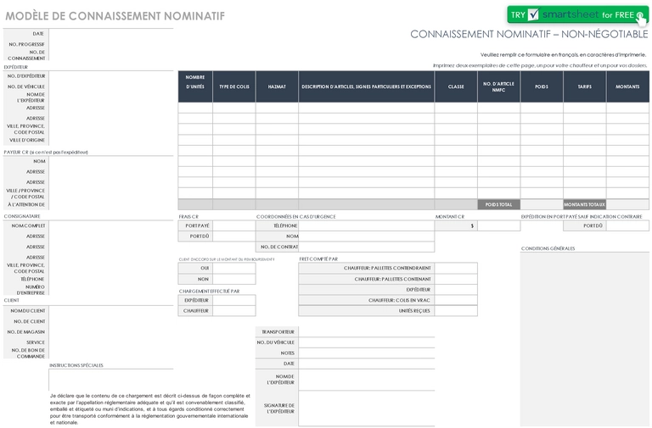Click the CONNAISSEMENT NOMINATIF – NON-NÉGOTIABLE heading
Viewport: 652px width, 428px height.
(x=529, y=35)
